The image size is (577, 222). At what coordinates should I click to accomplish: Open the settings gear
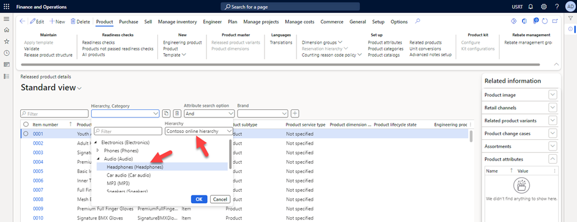click(543, 6)
